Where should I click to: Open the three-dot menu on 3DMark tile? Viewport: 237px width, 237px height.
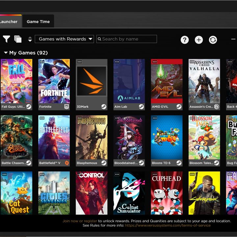pos(80,62)
